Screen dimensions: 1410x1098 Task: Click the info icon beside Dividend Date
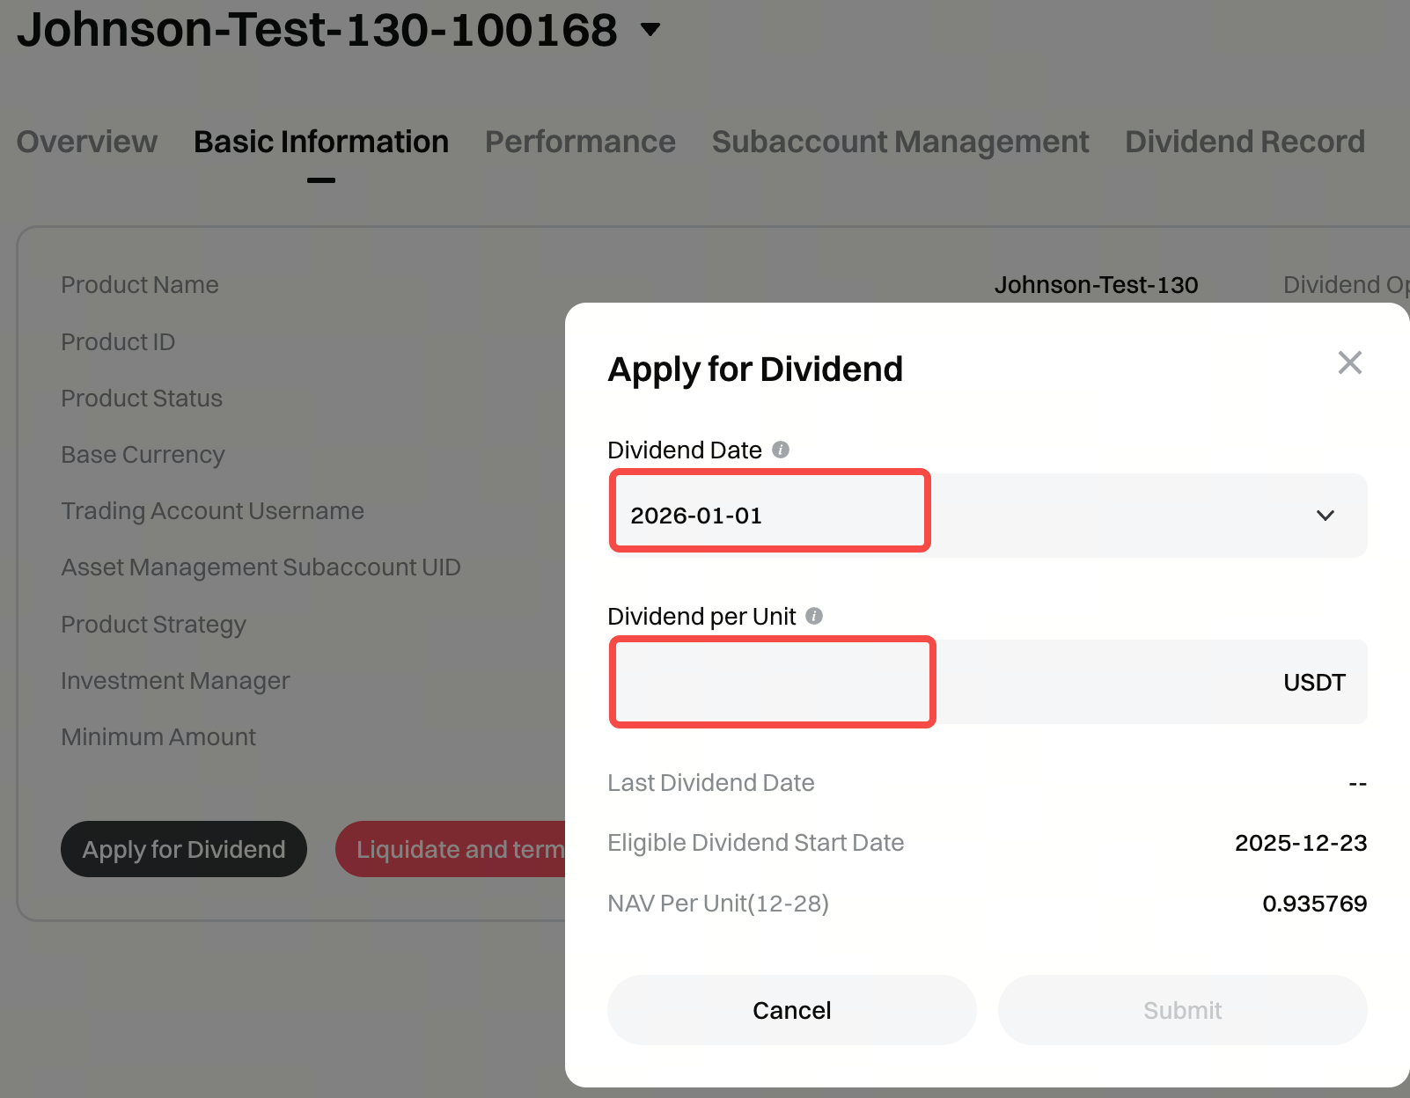[781, 450]
